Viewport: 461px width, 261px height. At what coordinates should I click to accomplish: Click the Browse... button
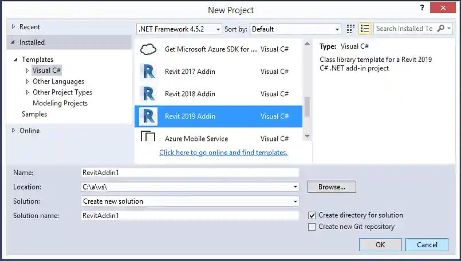(332, 187)
